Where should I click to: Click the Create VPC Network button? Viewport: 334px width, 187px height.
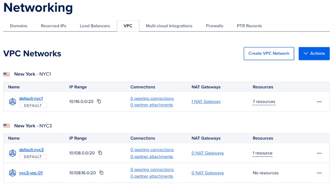[269, 54]
